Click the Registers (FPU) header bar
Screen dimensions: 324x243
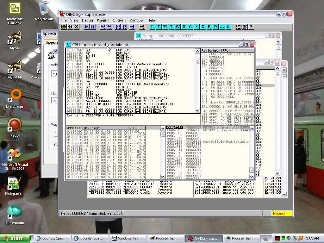[x=227, y=50]
